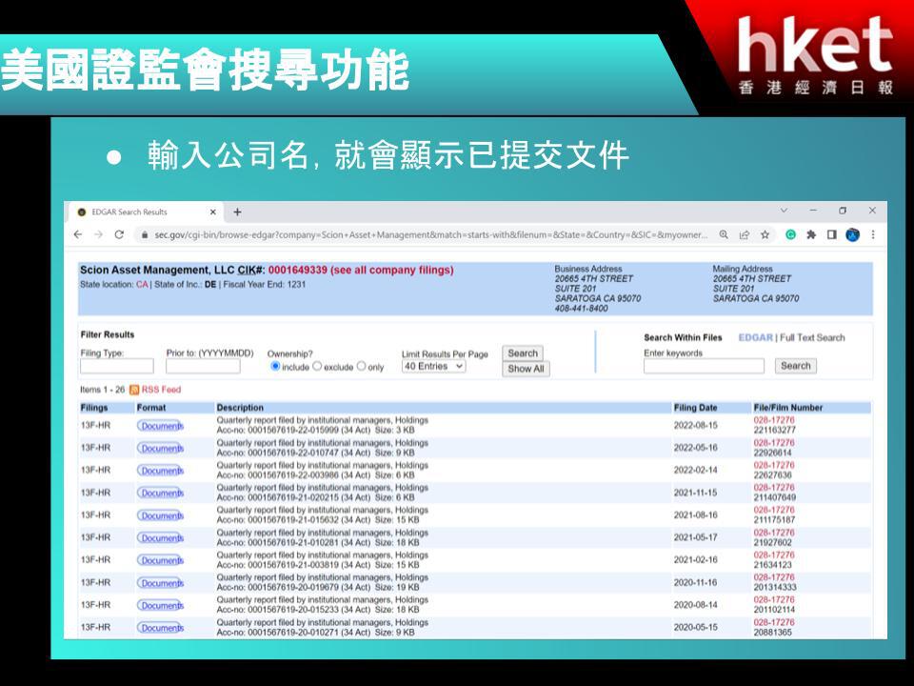Open the tab search chevron
Image resolution: width=914 pixels, height=686 pixels.
pos(784,211)
